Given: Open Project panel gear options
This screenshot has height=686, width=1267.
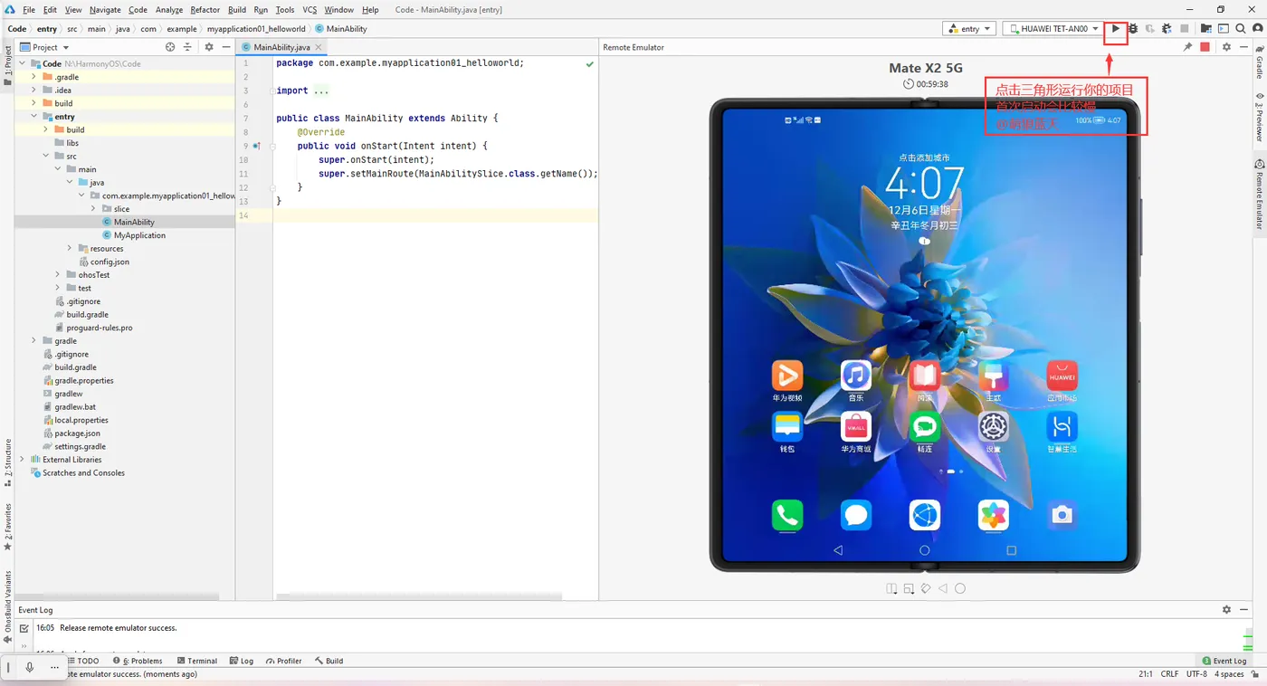Looking at the screenshot, I should [x=209, y=47].
